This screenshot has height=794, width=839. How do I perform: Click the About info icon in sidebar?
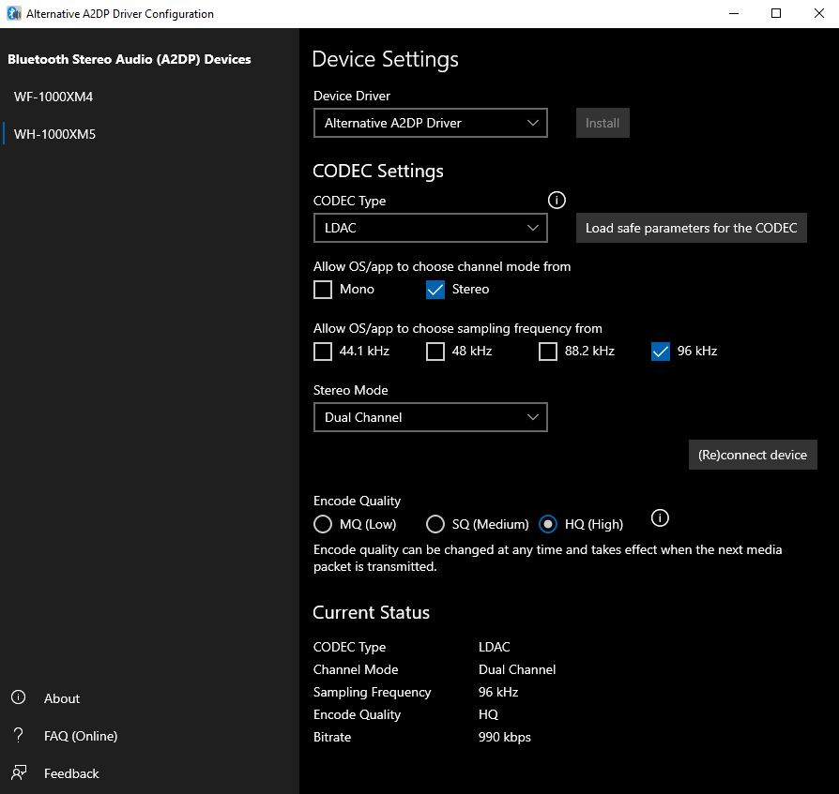pos(18,698)
